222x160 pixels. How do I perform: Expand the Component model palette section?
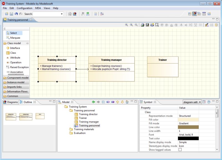point(17,78)
